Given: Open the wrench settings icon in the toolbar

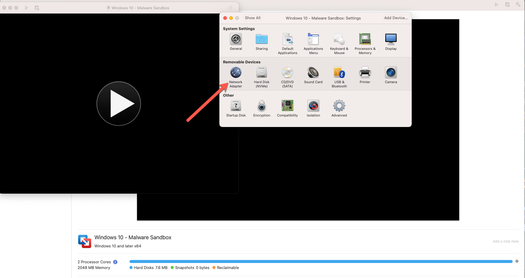Looking at the screenshot, I should coord(518,5).
